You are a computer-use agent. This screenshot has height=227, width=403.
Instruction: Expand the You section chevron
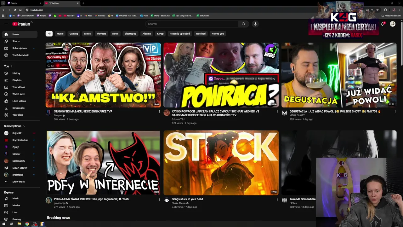(12, 66)
